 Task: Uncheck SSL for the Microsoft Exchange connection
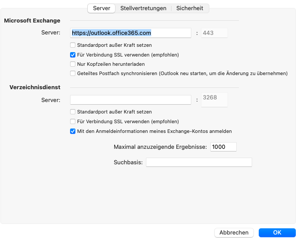[73, 55]
